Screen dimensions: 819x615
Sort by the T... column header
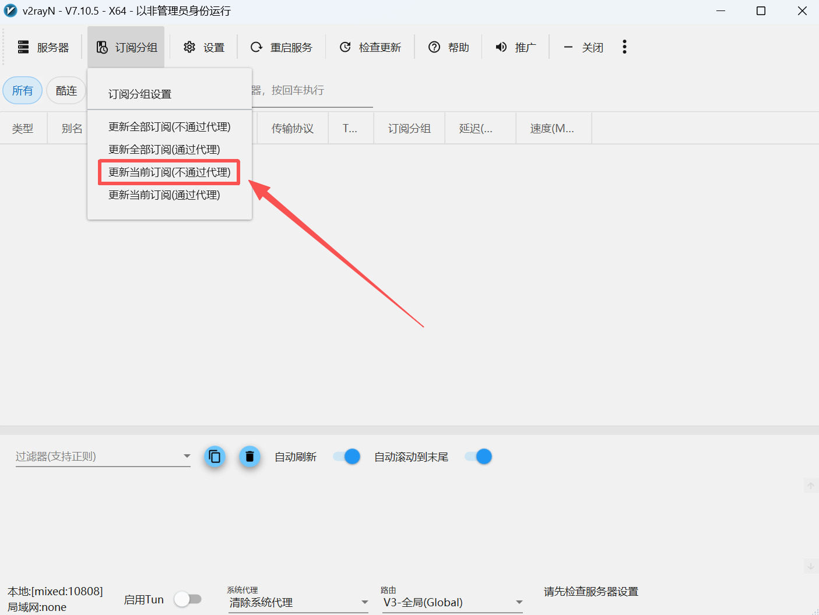[350, 128]
